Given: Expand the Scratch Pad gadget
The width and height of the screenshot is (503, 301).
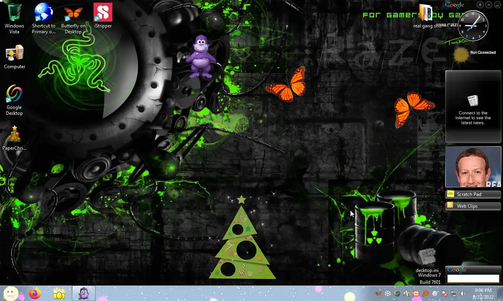Looking at the screenshot, I should 473,194.
